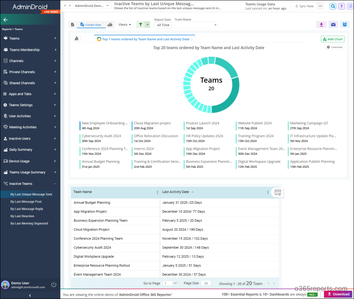The width and height of the screenshot is (354, 299).
Task: Open the more options ellipsis next to Sync Now
Action: coord(320,6)
